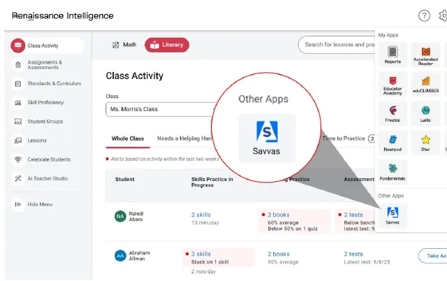Open the settings gear icon
This screenshot has height=281, width=447.
(443, 15)
